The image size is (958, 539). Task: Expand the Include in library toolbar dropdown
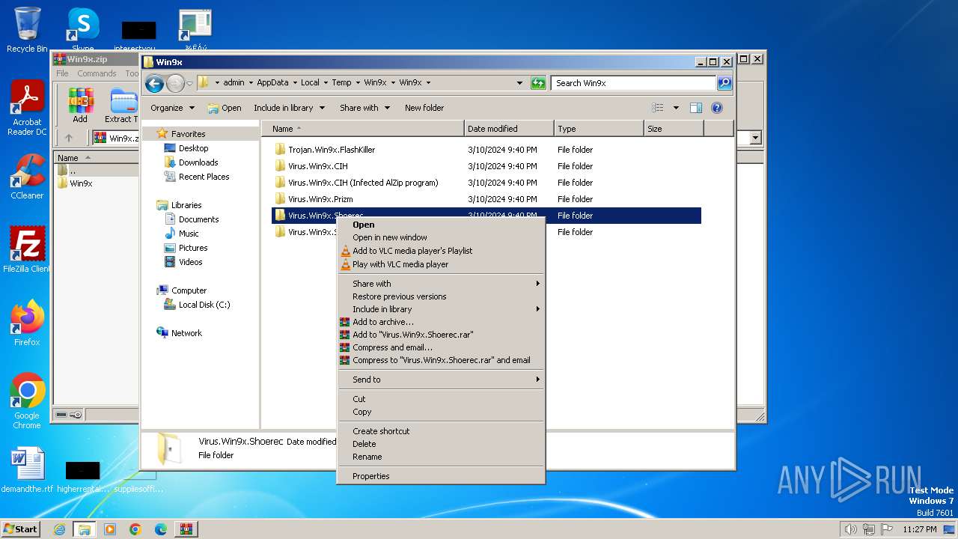point(289,108)
